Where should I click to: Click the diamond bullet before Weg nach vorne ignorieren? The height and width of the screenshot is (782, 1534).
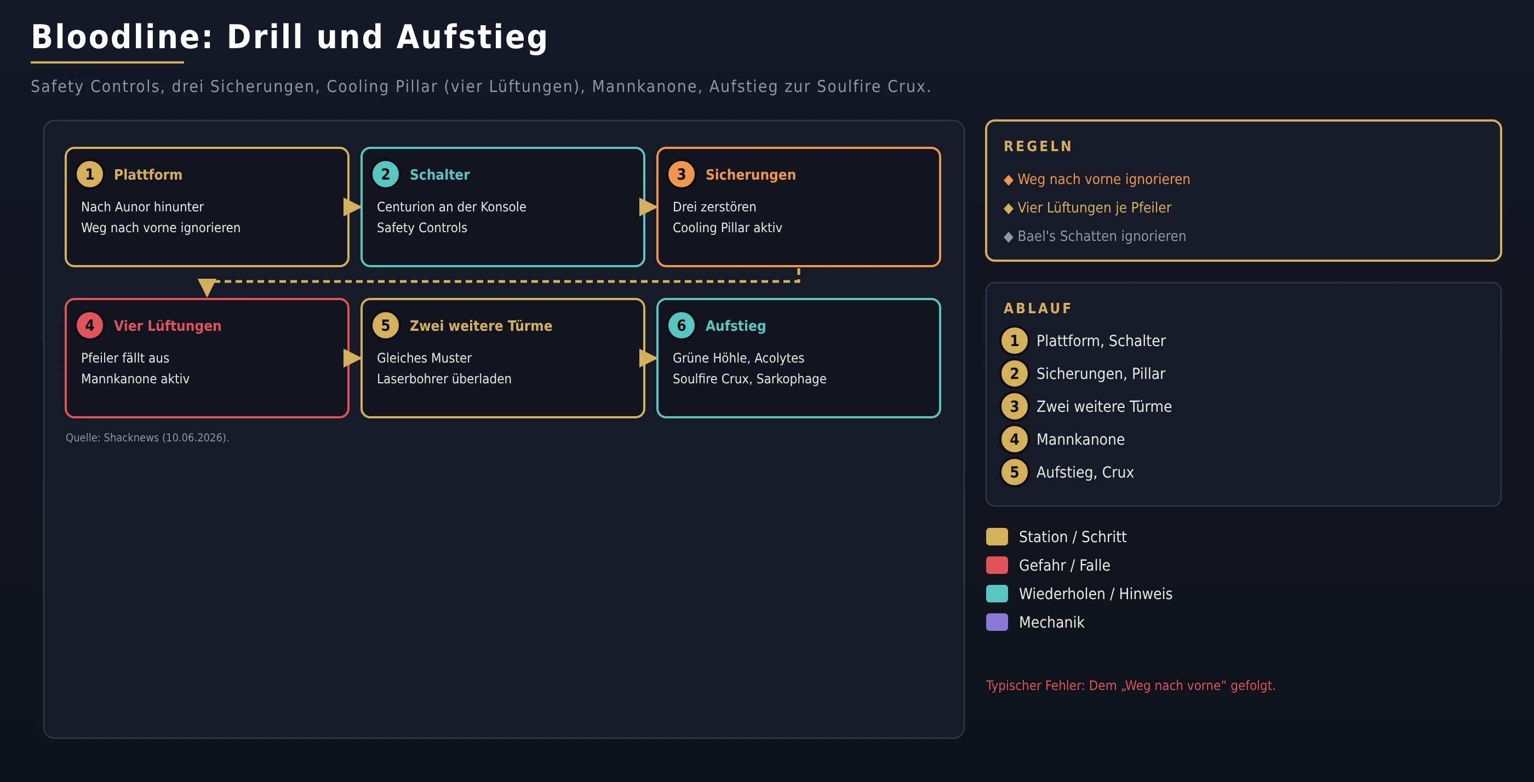[1008, 180]
